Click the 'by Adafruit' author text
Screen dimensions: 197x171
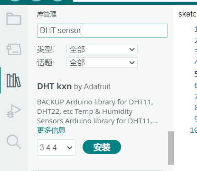[92, 87]
